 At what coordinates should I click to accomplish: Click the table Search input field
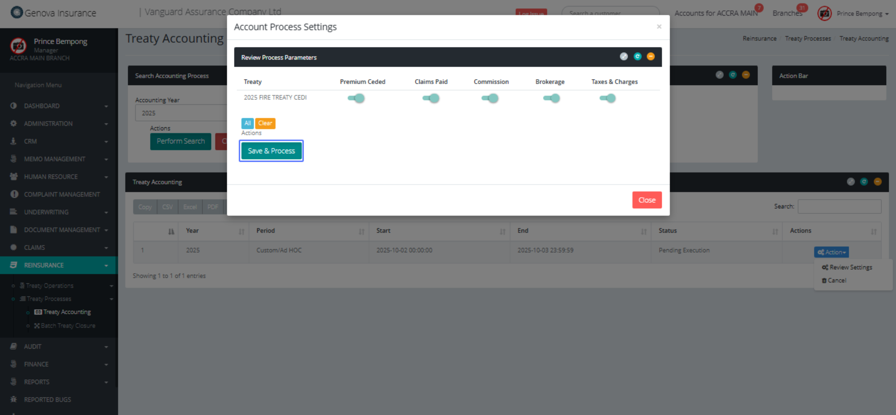839,207
